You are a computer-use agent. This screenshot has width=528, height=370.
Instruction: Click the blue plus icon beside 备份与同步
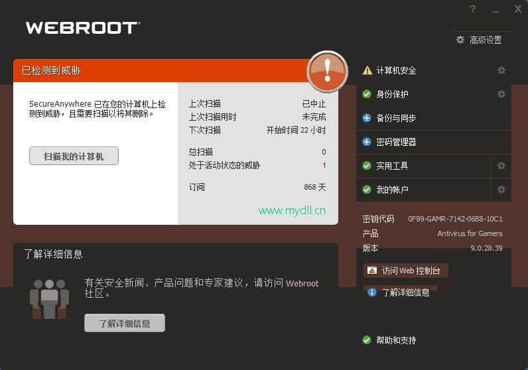367,118
